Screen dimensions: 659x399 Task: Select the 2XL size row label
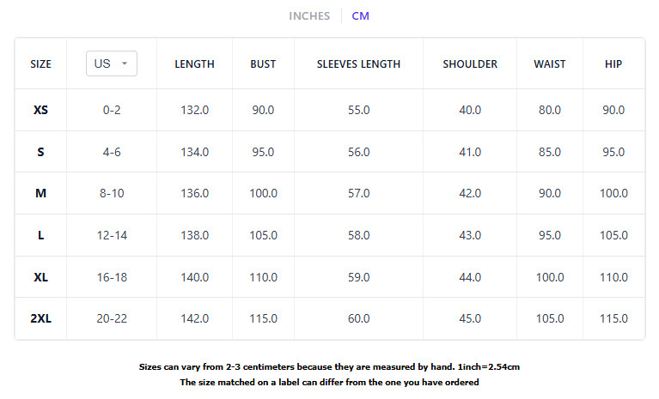(x=40, y=318)
